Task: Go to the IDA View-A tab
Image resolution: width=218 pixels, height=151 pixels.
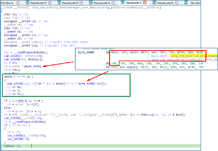Action: (7, 3)
